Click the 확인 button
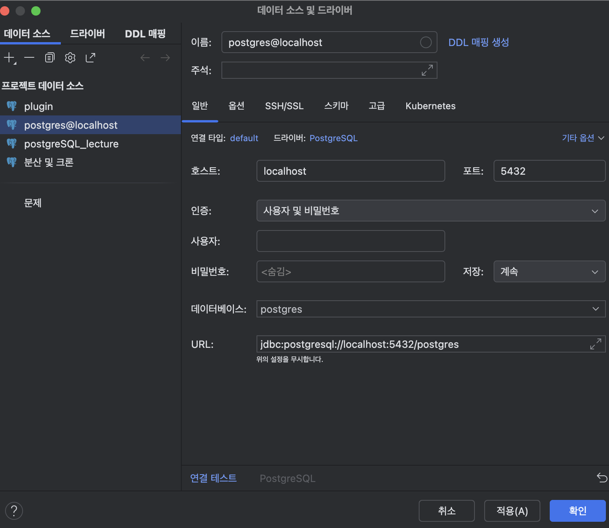Screen dimensions: 609x528 [578, 511]
